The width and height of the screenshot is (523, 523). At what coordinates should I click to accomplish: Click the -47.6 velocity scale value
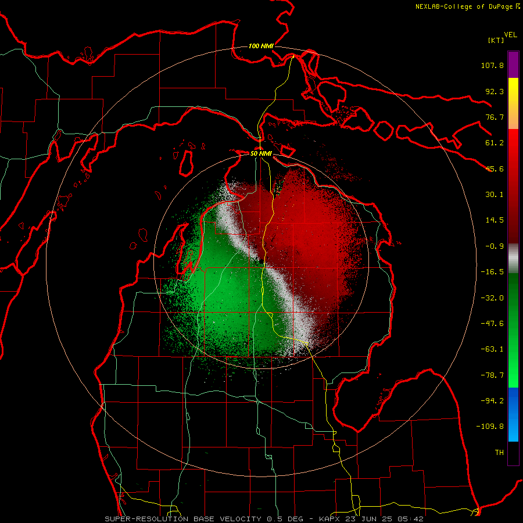coord(492,324)
